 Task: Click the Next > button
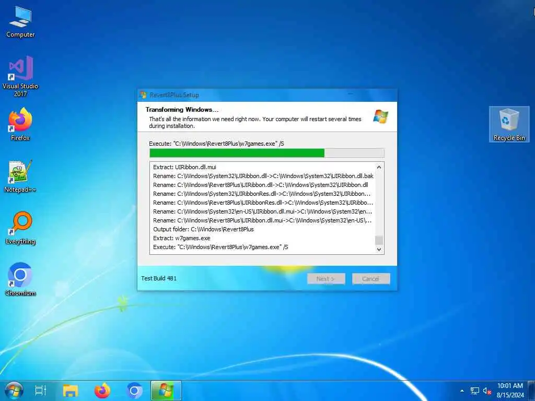pyautogui.click(x=326, y=279)
